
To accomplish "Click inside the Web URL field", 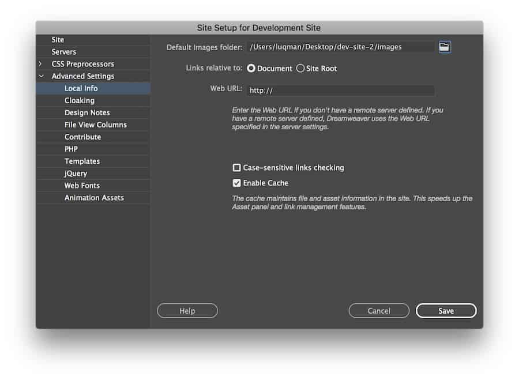I will (340, 90).
